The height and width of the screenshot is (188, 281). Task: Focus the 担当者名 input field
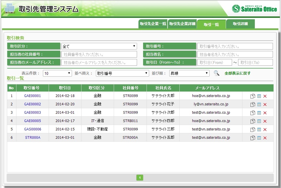tap(235, 54)
